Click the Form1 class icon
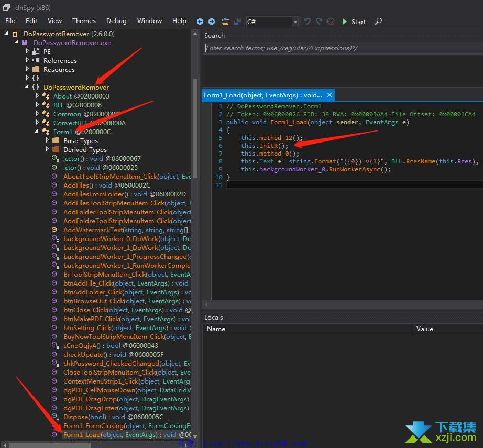This screenshot has width=483, height=448. (46, 132)
